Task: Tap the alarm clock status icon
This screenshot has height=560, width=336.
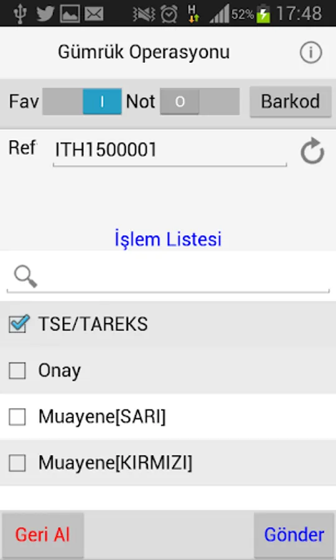Action: pos(169,14)
